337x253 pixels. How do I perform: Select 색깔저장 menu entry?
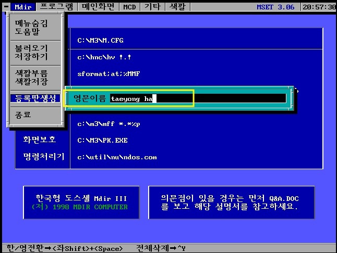tap(31, 82)
